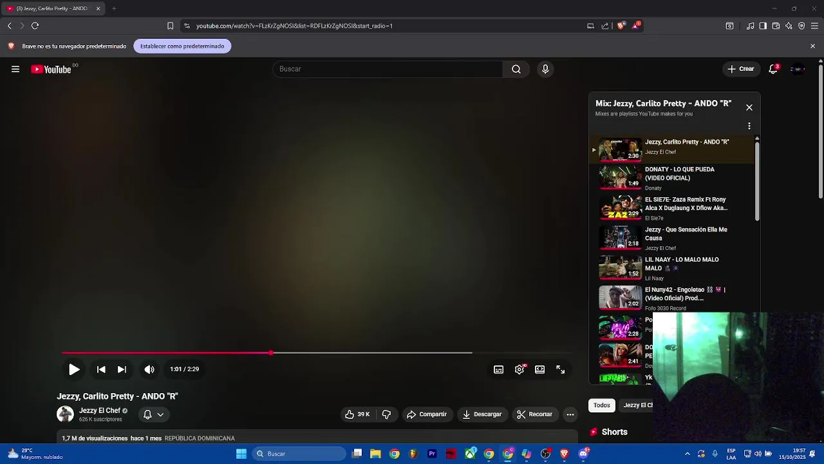Seek on the red video progress bar
Viewport: 824px width, 464px height.
click(x=316, y=353)
